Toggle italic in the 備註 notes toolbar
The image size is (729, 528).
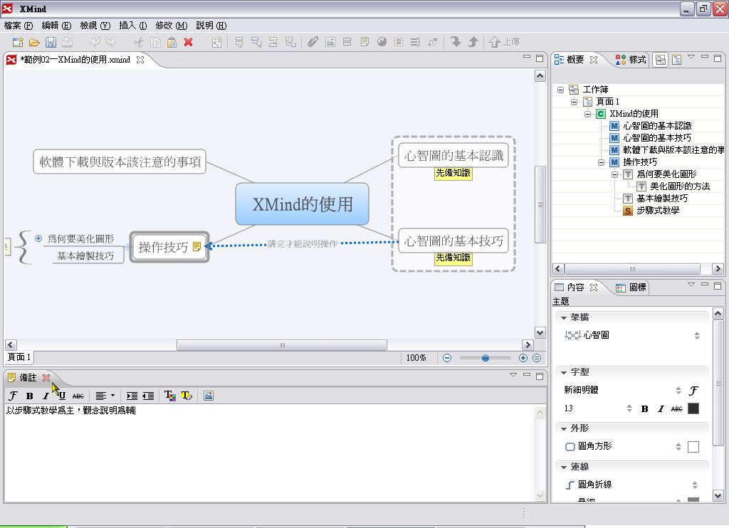click(46, 396)
